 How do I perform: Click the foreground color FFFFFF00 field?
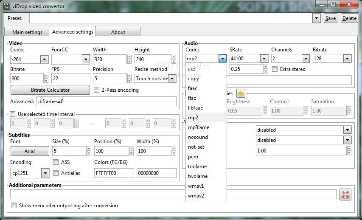click(x=114, y=173)
